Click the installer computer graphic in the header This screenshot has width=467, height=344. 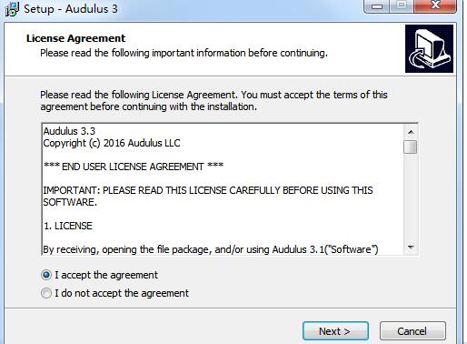tap(429, 49)
